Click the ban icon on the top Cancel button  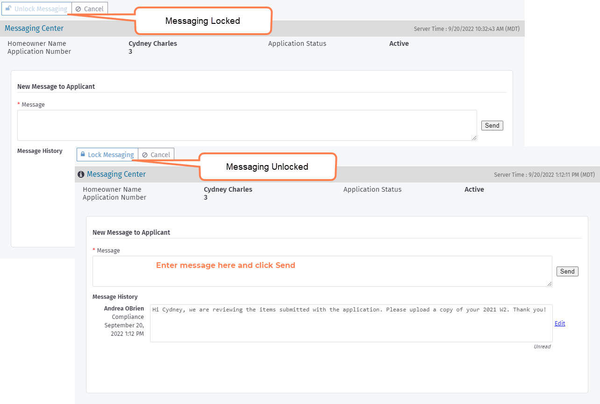(x=78, y=9)
